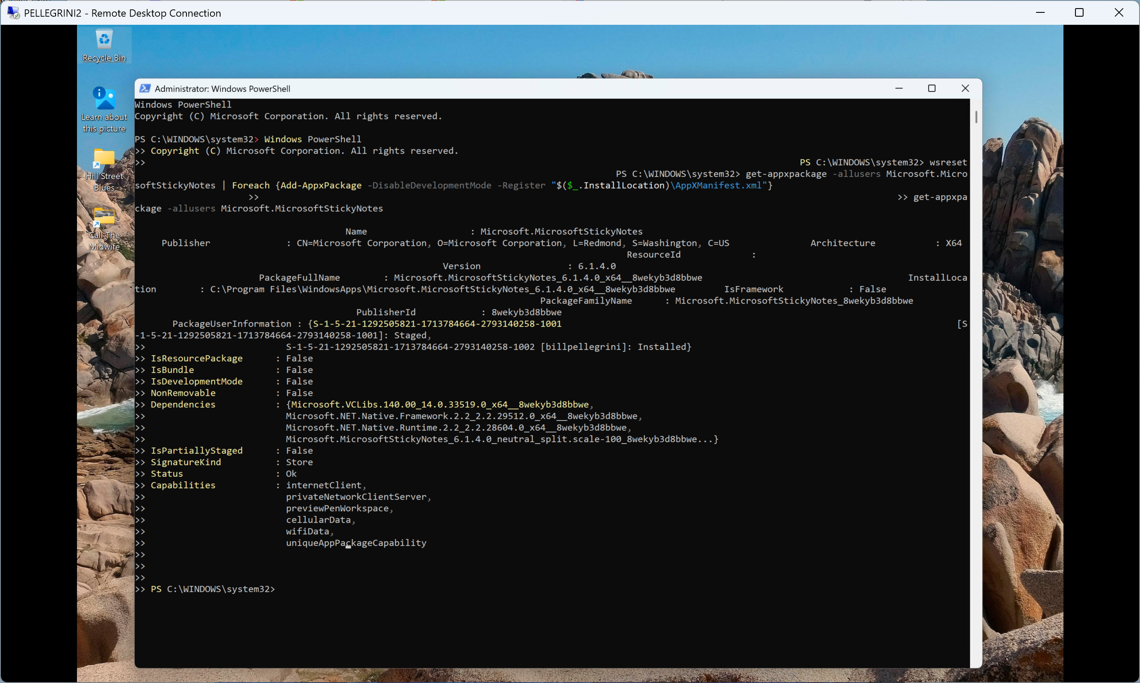The height and width of the screenshot is (683, 1140).
Task: Click the 'IsDevelopmentMode' property label
Action: tap(197, 381)
